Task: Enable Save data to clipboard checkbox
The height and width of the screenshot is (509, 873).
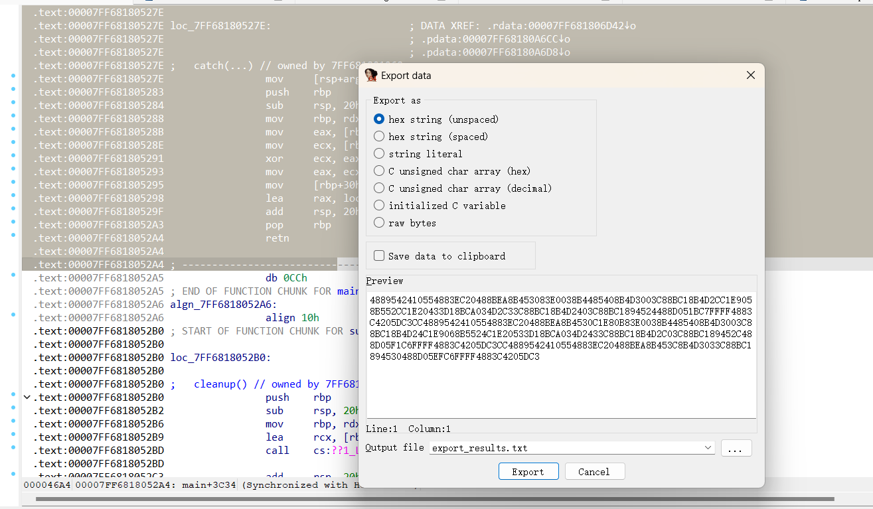Action: pos(379,256)
